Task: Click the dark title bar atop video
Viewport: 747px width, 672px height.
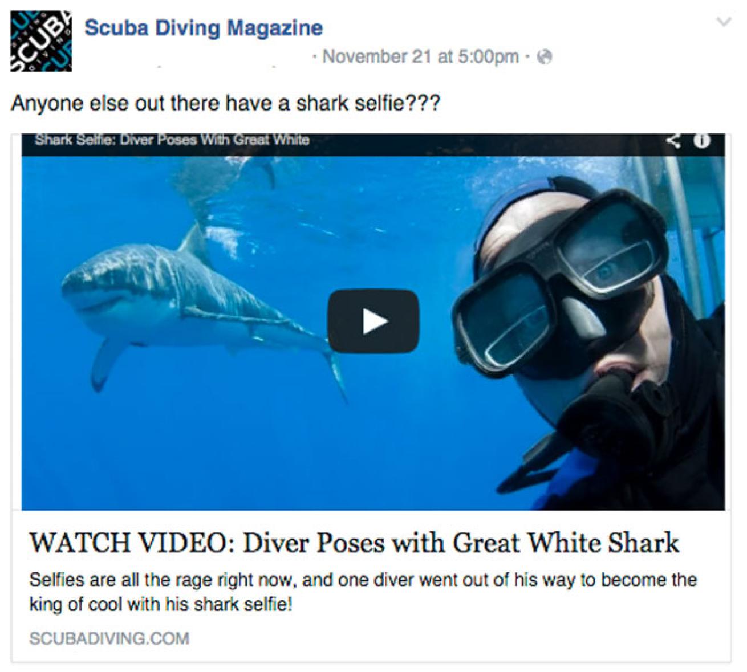Action: (373, 144)
